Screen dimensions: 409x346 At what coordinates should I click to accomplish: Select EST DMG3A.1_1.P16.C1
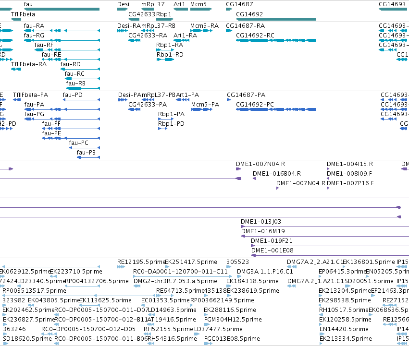click(265, 271)
